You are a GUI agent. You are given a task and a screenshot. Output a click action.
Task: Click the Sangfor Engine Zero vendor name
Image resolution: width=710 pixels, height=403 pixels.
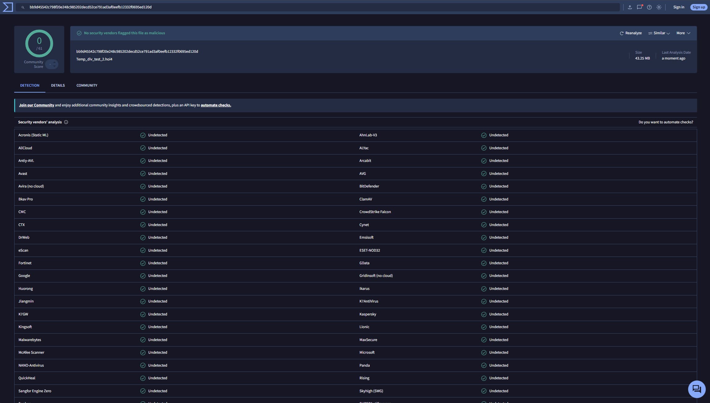35,391
